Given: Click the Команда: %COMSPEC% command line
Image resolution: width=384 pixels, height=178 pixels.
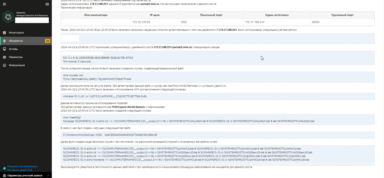Looking at the screenshot, I should point(189,121).
